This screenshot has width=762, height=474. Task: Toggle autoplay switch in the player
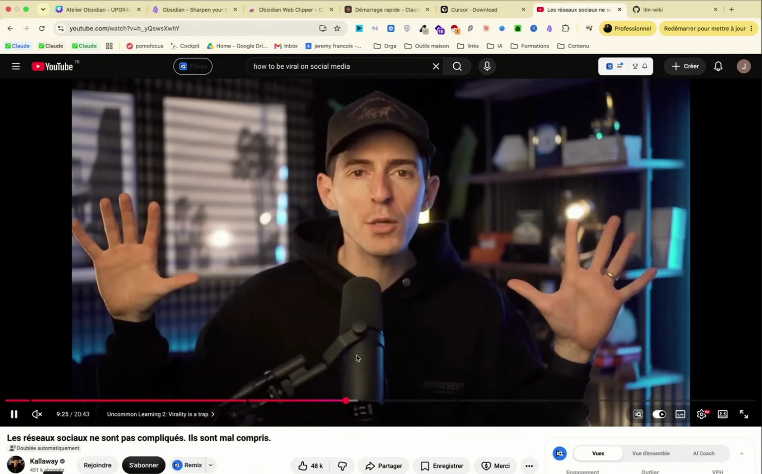[659, 414]
